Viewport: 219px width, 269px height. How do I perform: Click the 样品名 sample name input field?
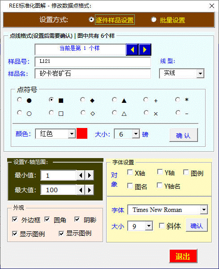click(x=93, y=74)
